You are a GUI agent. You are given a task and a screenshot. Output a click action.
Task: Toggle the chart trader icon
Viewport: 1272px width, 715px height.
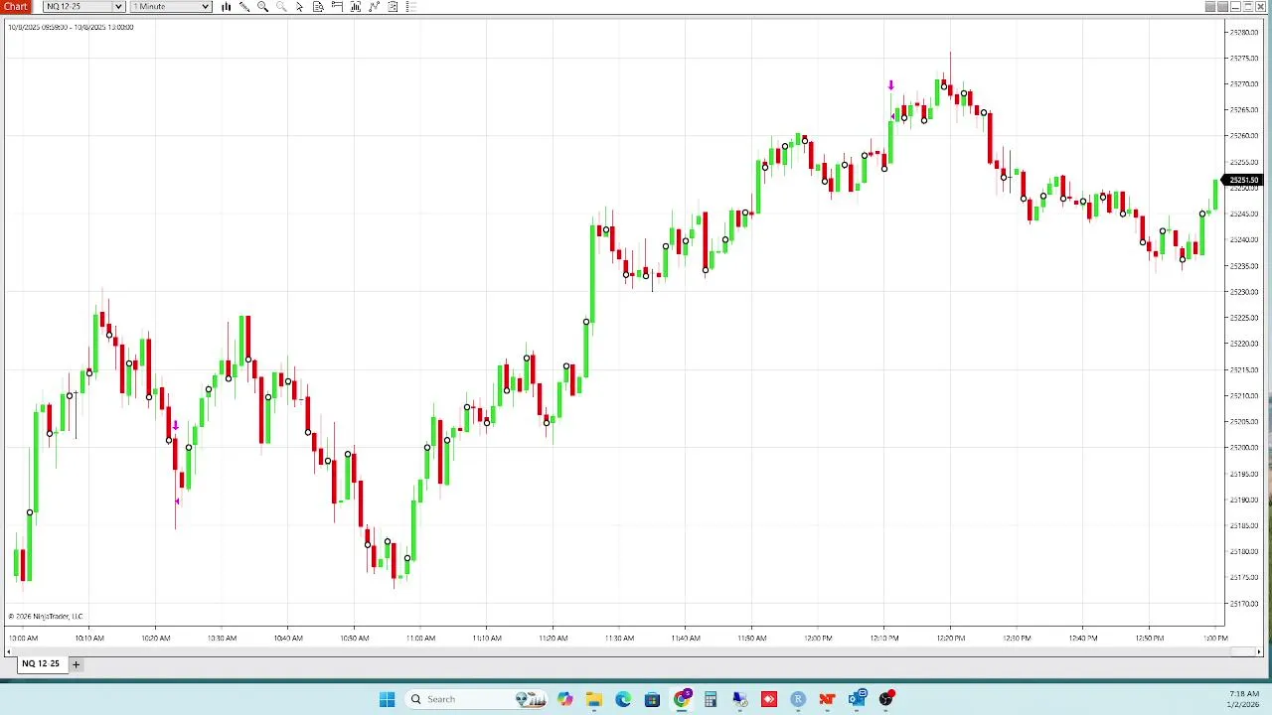click(337, 7)
